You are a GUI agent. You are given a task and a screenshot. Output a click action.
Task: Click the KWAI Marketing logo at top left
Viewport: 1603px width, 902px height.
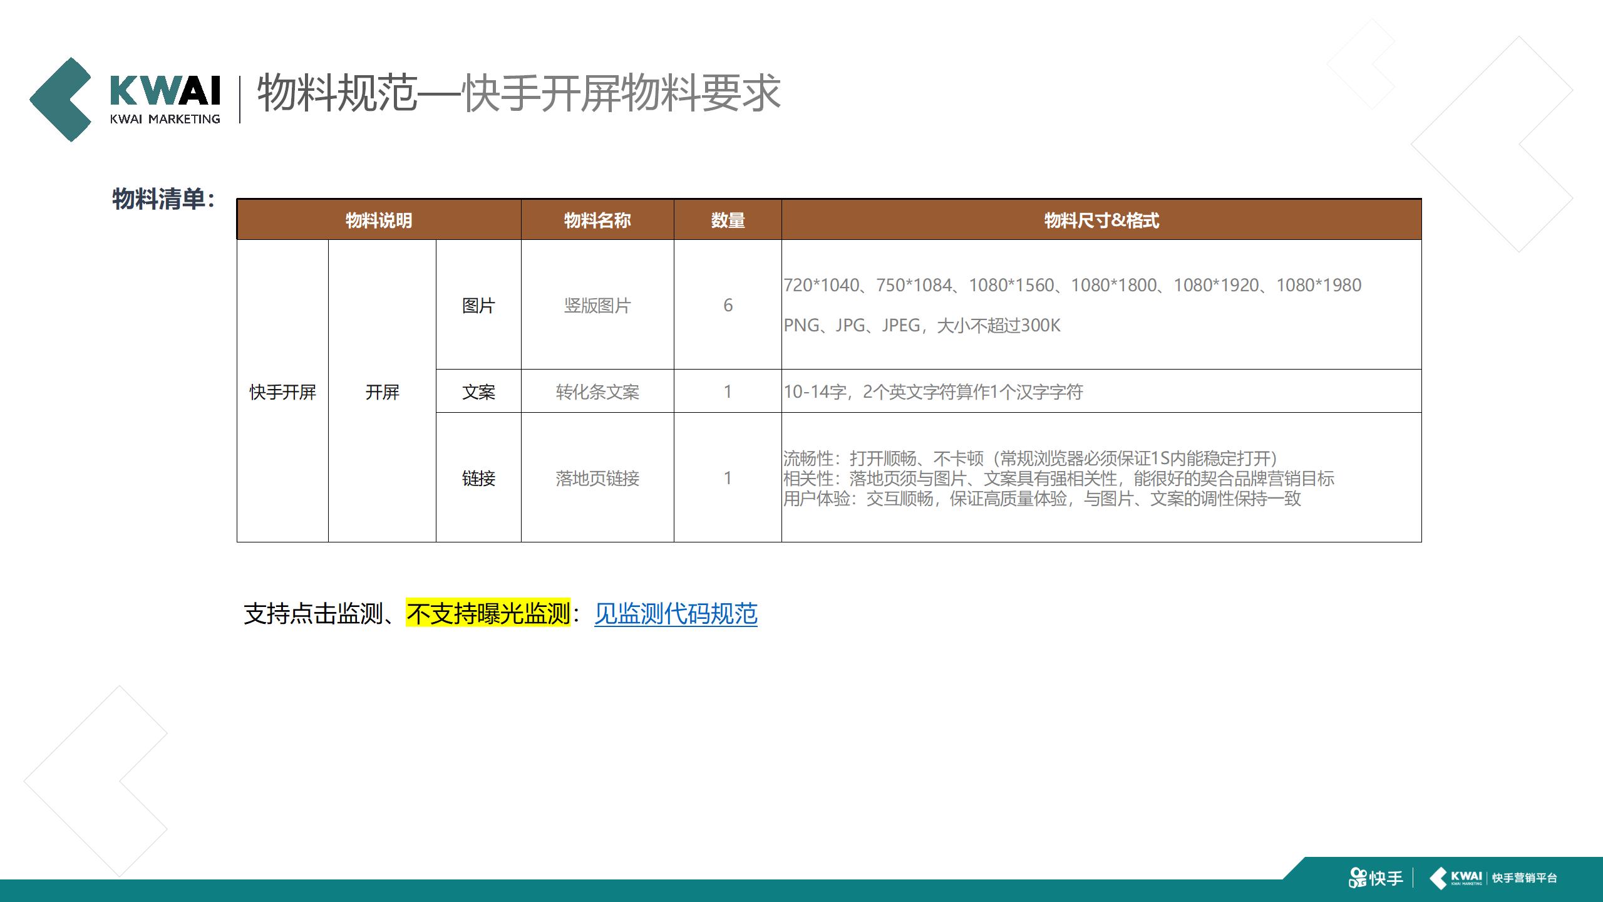point(125,100)
